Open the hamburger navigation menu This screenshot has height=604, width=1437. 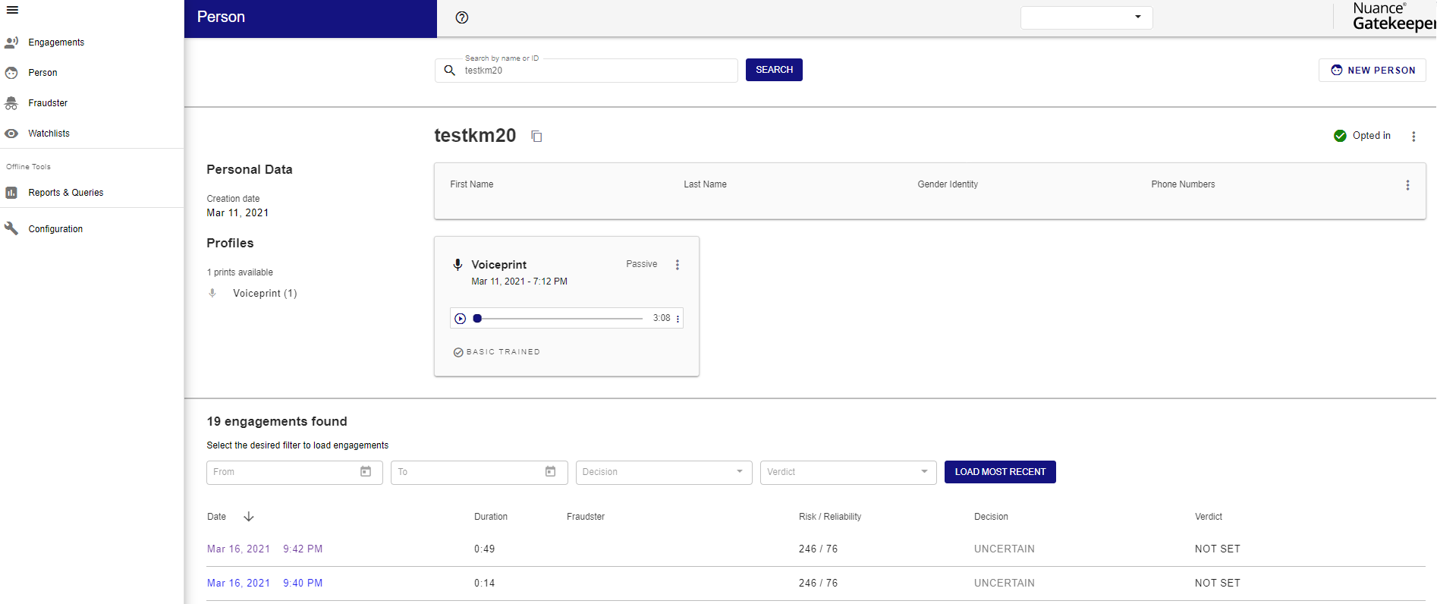(x=12, y=10)
